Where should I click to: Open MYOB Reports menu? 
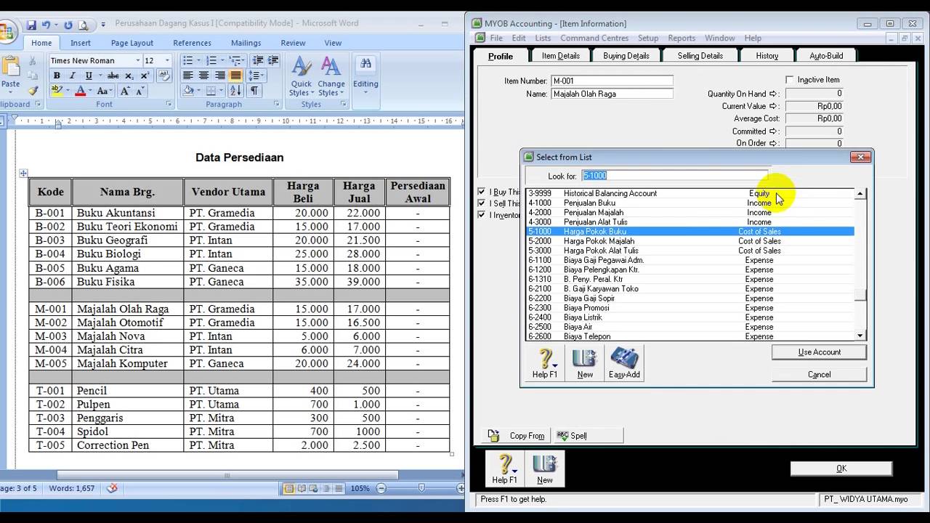pos(682,38)
